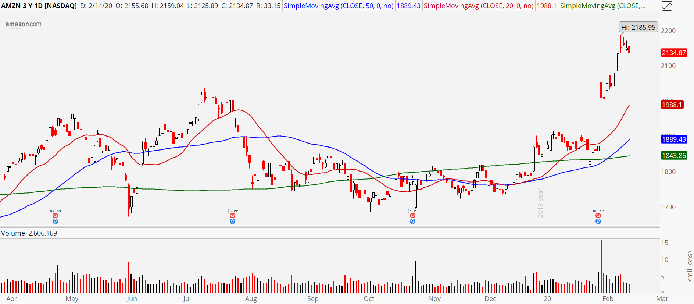Viewport: 694px width, 304px height.
Task: Click the blue lightbulb icon under $4.23
Action: 412,222
